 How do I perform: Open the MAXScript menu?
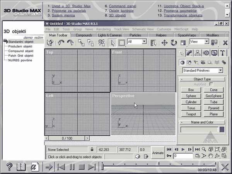181,29
